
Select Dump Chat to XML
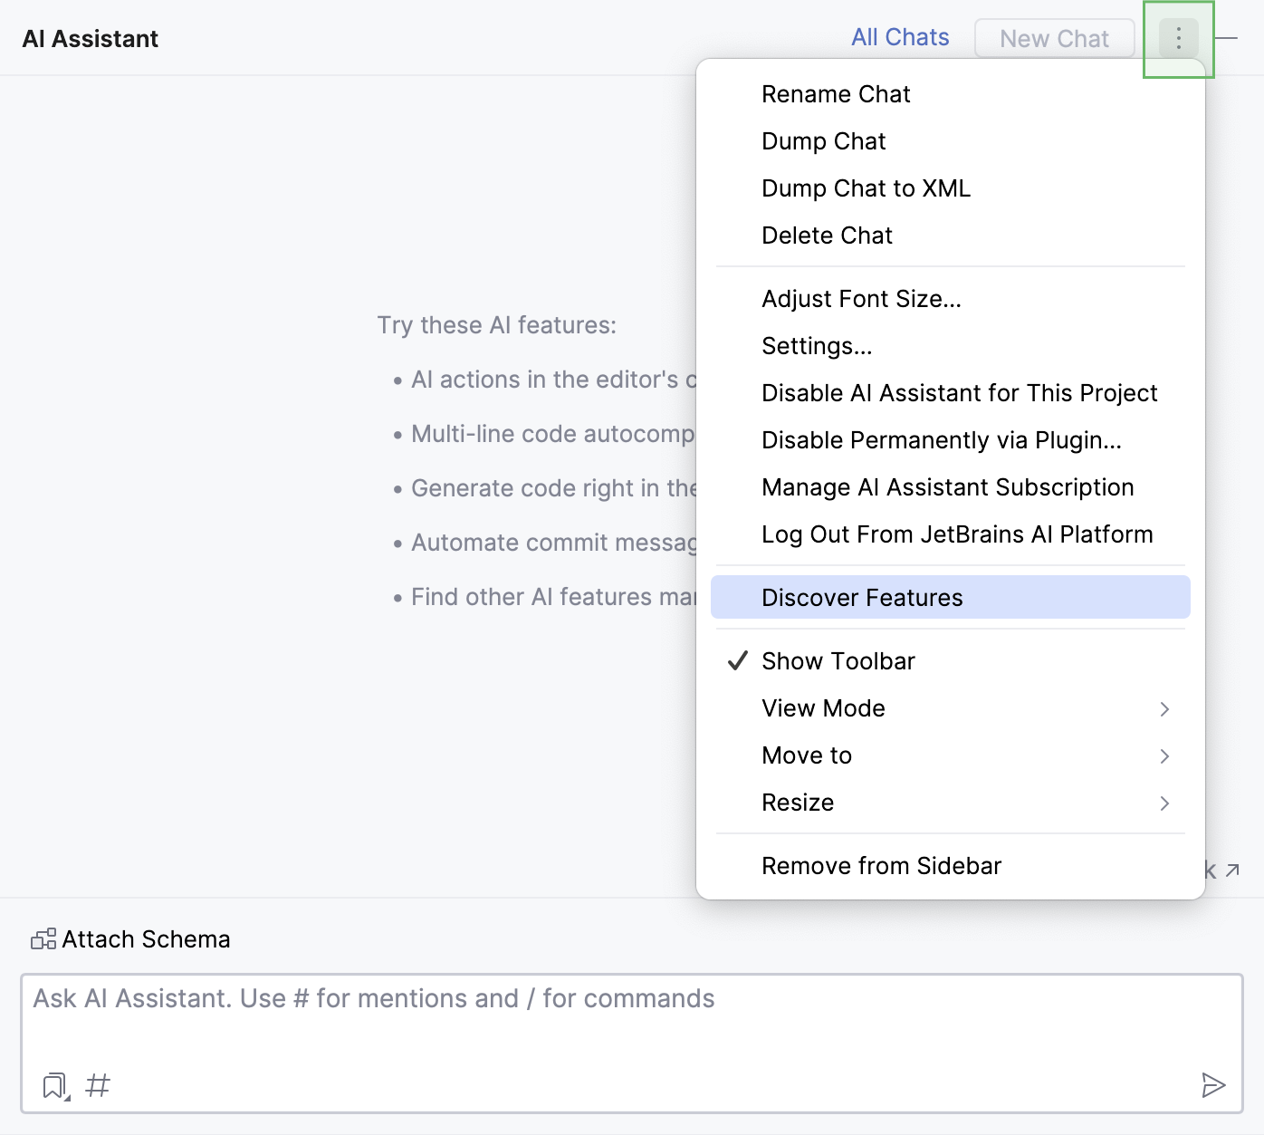pyautogui.click(x=951, y=188)
